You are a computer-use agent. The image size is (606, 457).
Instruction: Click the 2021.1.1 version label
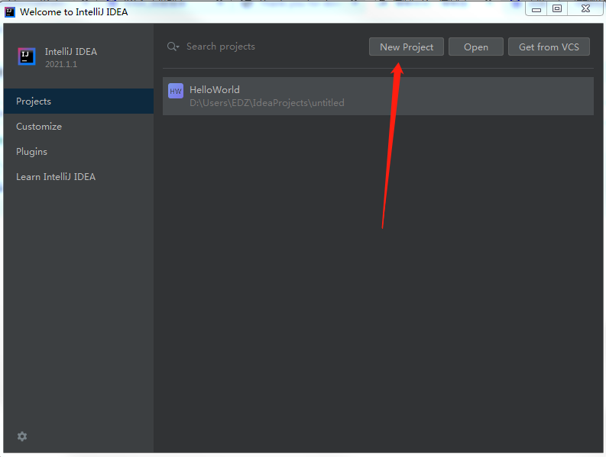click(61, 64)
